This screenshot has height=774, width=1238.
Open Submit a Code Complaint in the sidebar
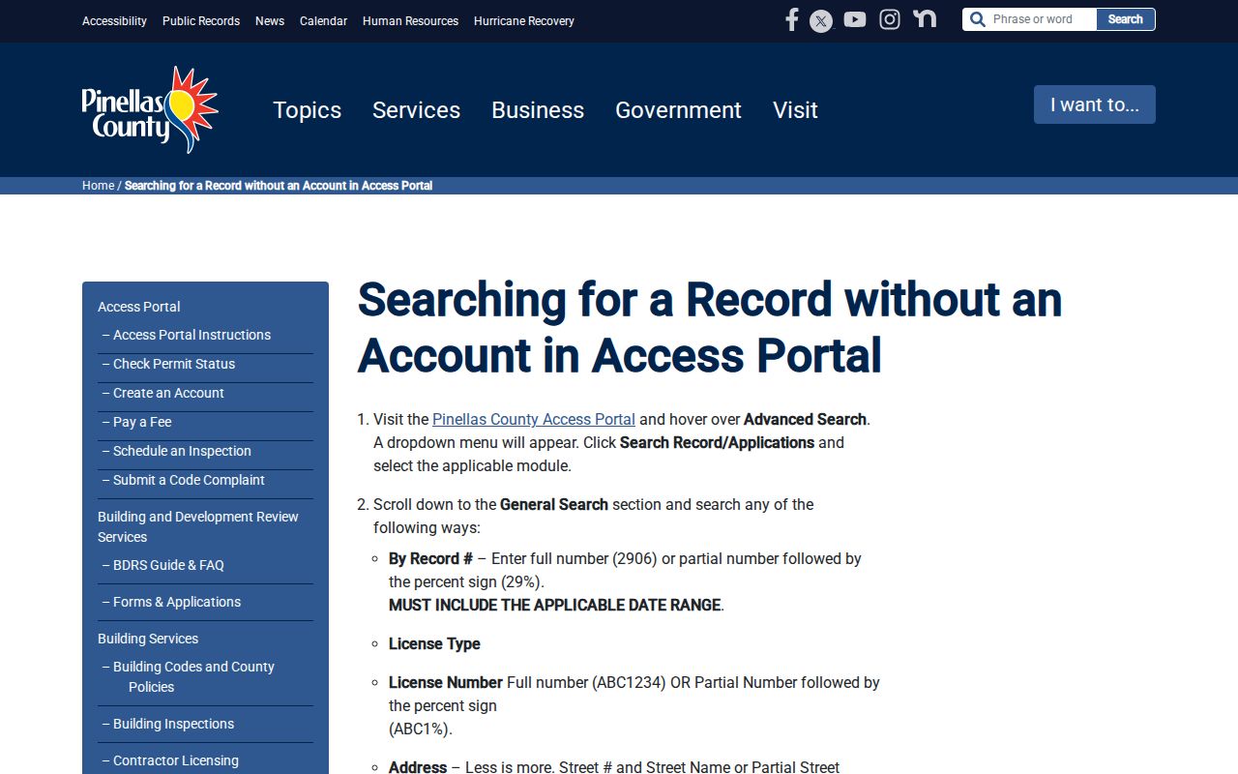tap(189, 480)
